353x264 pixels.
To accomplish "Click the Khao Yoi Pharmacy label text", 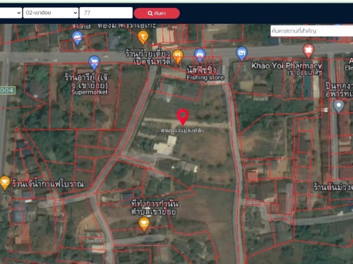I will (286, 66).
